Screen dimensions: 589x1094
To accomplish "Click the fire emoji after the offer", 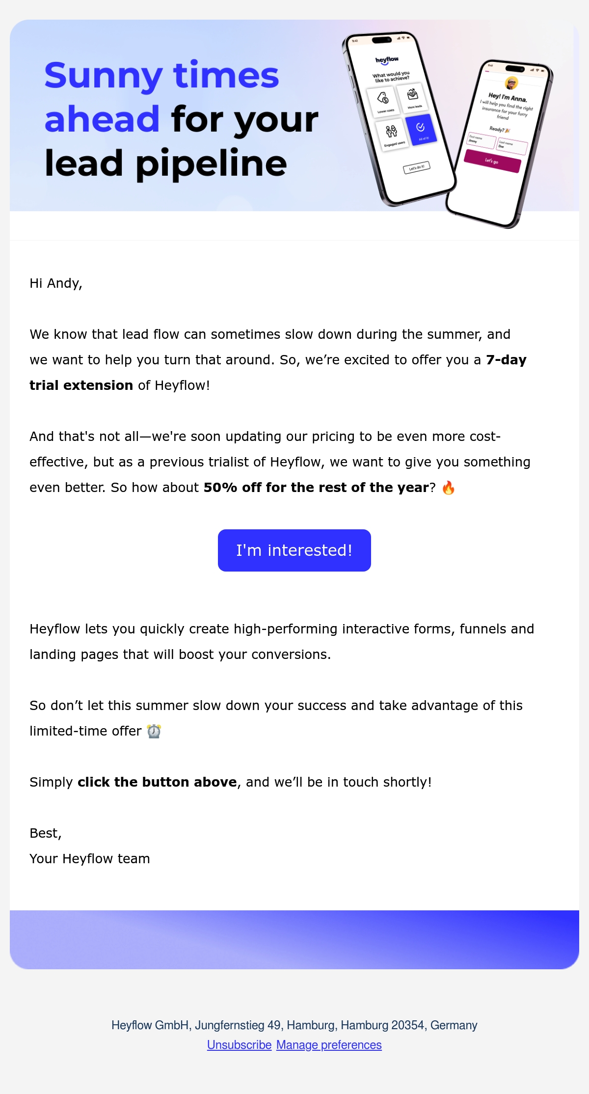I will [x=448, y=488].
